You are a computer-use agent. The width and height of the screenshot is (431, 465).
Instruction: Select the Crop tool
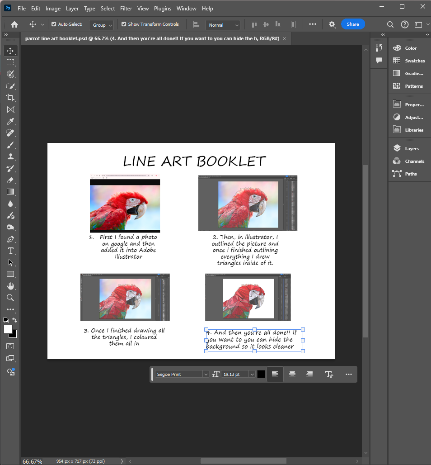(x=10, y=98)
